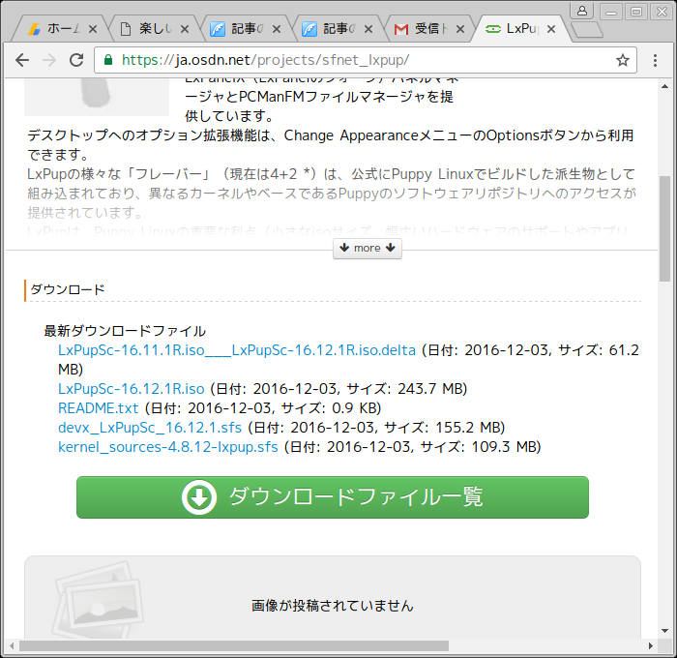
Task: Open the README.txt link
Action: (99, 408)
